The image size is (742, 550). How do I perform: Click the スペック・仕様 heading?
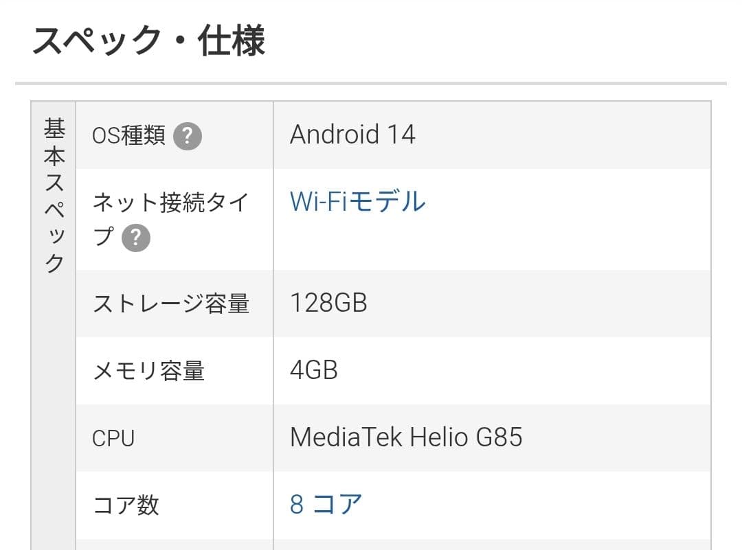click(x=148, y=41)
